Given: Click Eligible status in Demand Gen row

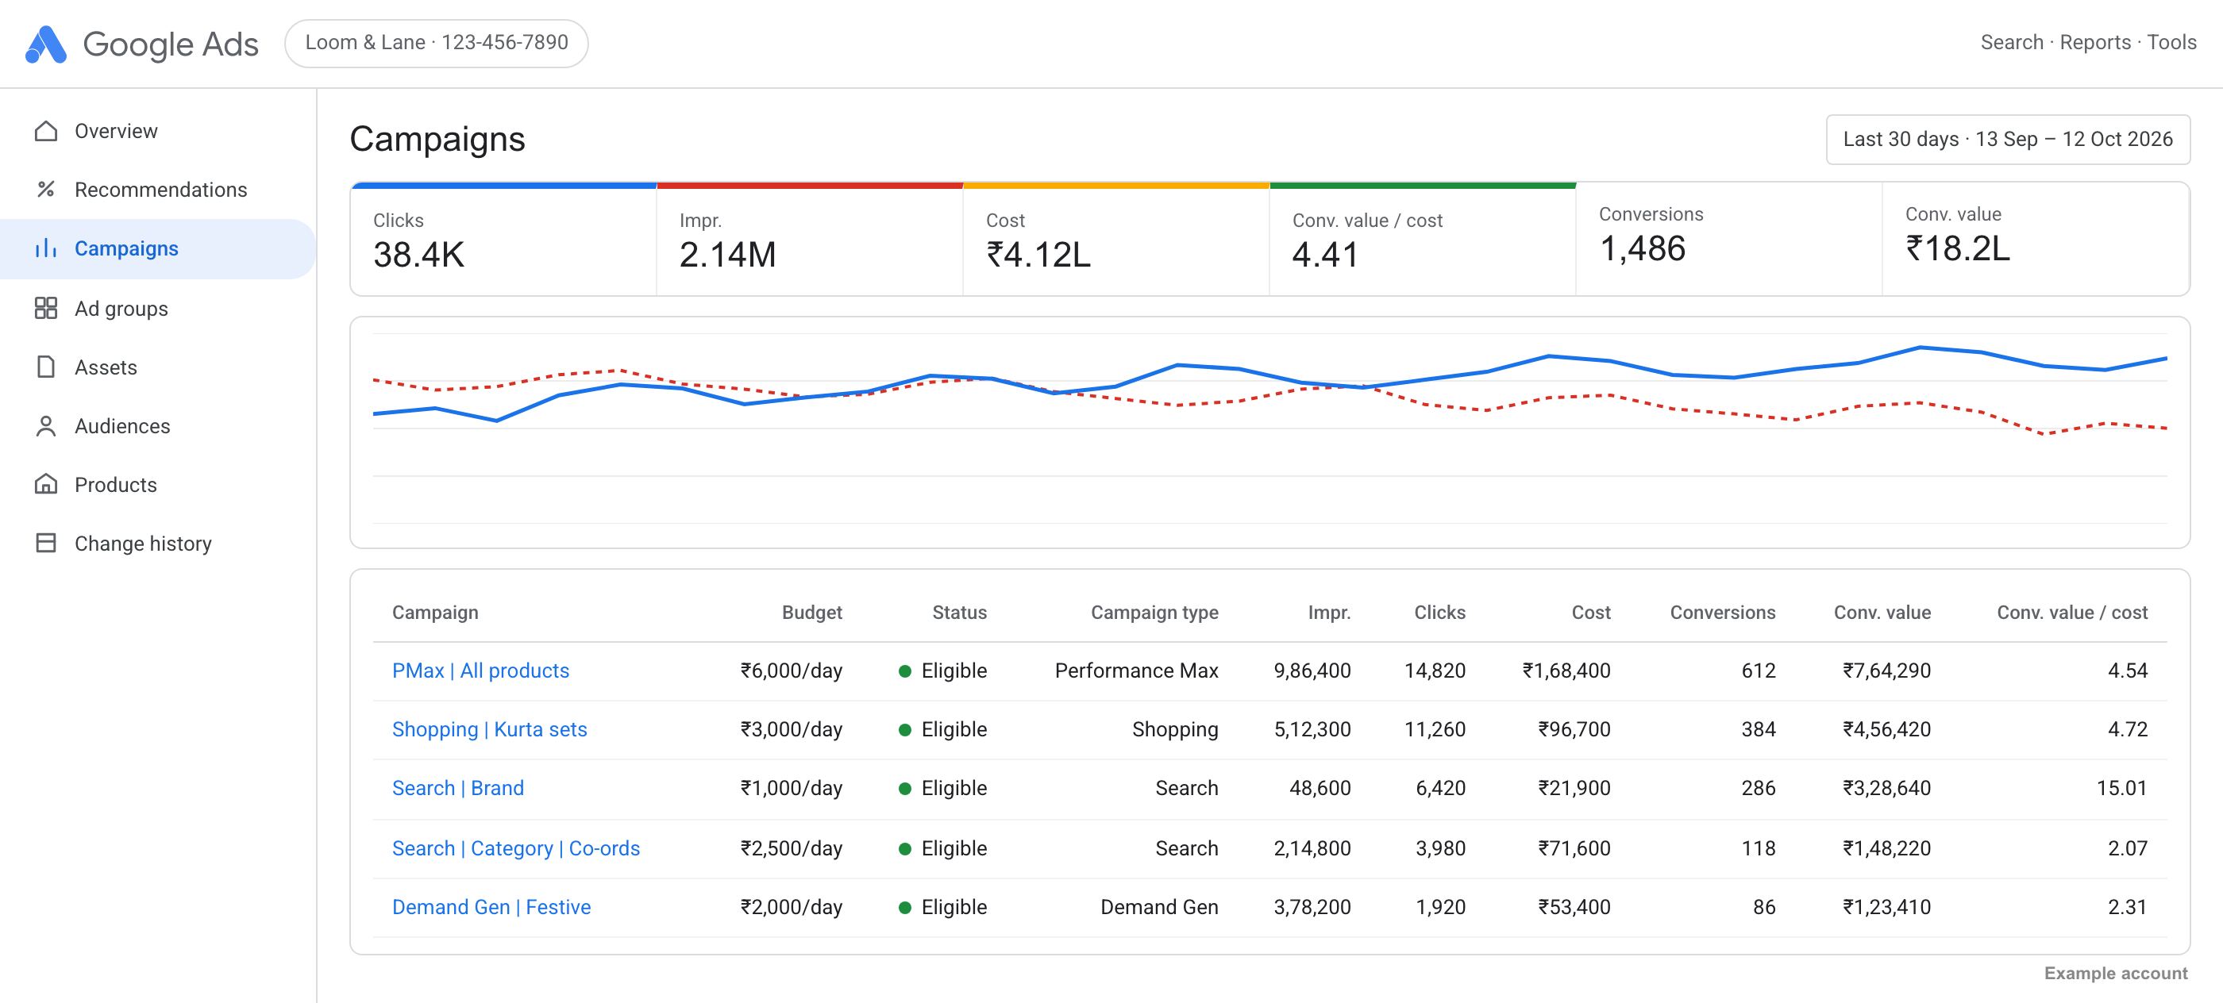Looking at the screenshot, I should click(x=942, y=907).
